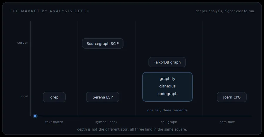Click the blue dot at axis origin

[35, 116]
